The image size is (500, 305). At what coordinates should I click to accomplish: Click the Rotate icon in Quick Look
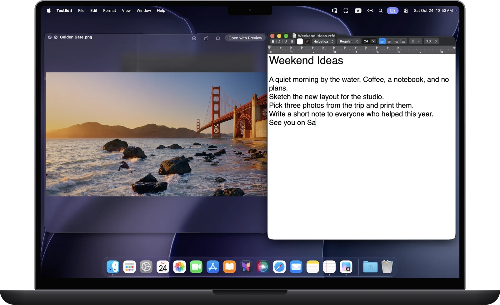206,38
